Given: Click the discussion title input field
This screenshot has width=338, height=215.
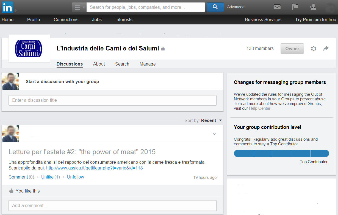Looking at the screenshot, I should [112, 100].
